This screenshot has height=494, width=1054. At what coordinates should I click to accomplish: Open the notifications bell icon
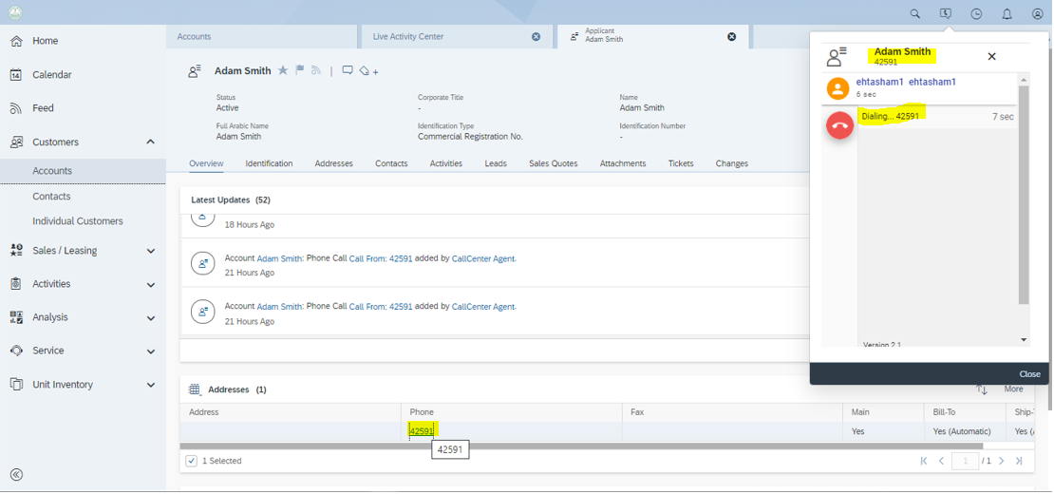pyautogui.click(x=1007, y=14)
